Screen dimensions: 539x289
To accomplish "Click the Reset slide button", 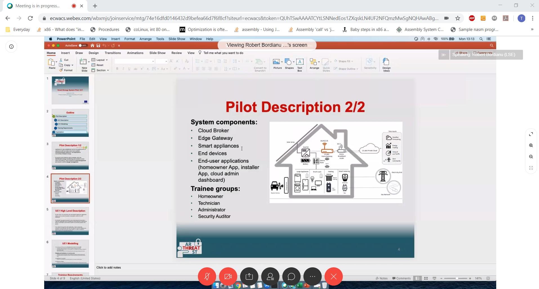I will tap(97, 65).
